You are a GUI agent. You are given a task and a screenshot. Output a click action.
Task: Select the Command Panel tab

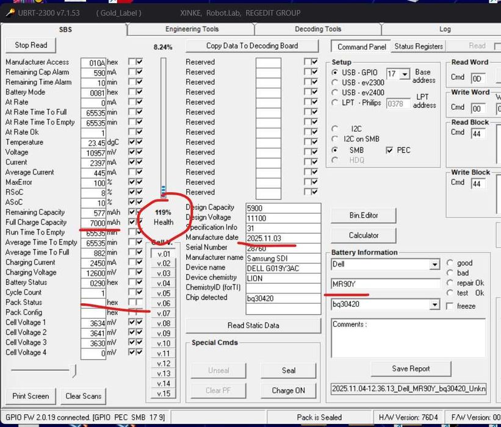[361, 46]
